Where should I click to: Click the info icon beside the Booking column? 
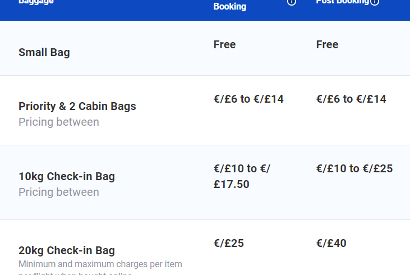coord(292,2)
